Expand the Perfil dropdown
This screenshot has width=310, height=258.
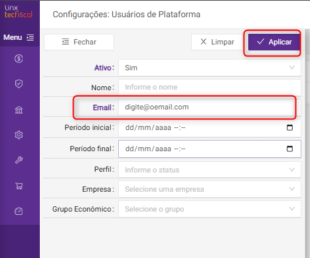[x=210, y=170]
